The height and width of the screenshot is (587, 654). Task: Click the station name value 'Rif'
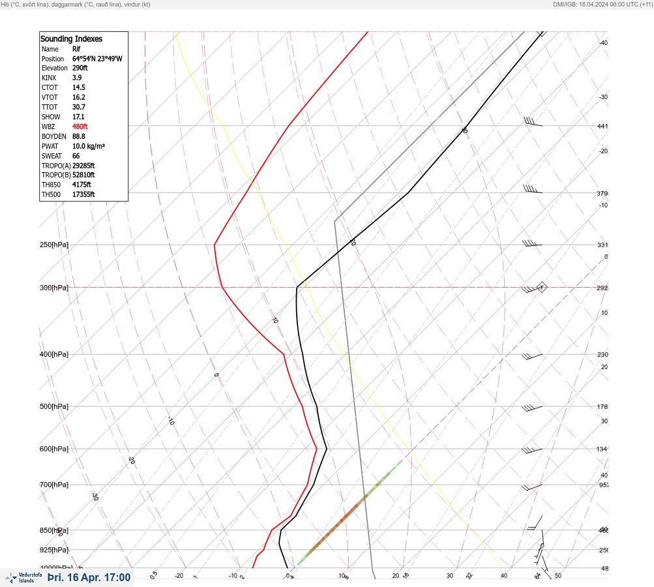pyautogui.click(x=76, y=49)
